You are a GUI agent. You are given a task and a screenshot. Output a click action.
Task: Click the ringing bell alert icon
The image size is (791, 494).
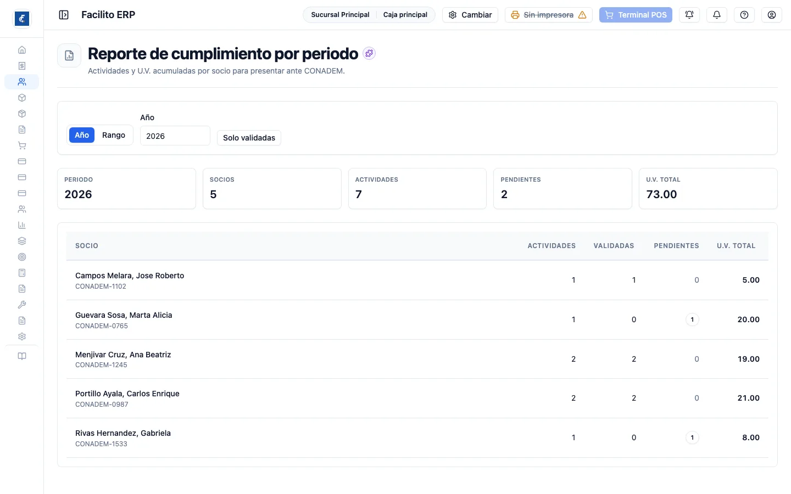[689, 15]
